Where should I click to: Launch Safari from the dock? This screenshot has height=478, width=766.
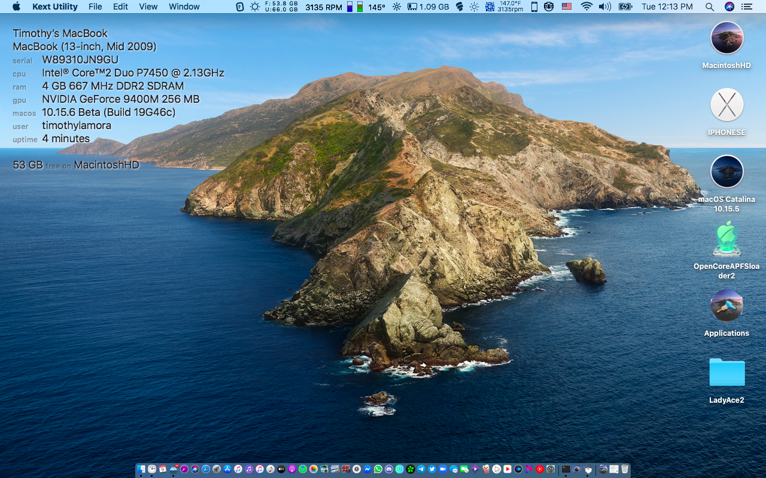pos(206,469)
